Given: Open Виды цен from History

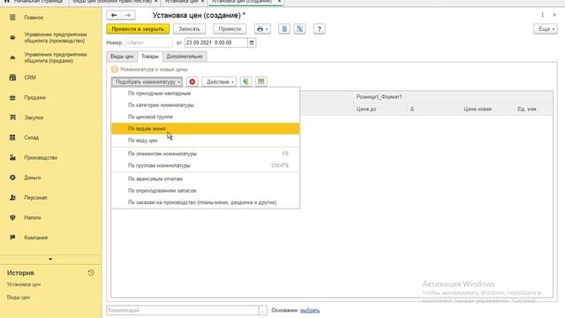Looking at the screenshot, I should tap(19, 298).
